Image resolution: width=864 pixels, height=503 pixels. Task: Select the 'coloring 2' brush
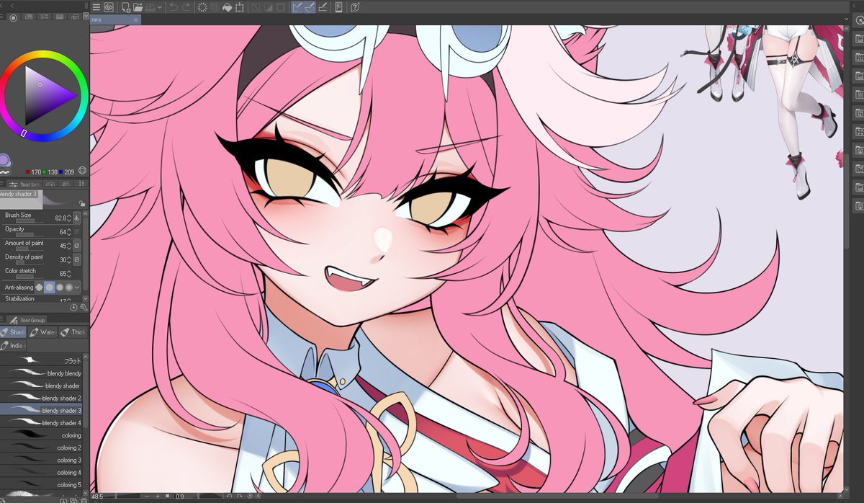[41, 448]
